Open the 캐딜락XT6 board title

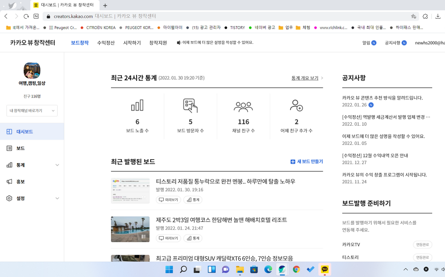pos(224,258)
